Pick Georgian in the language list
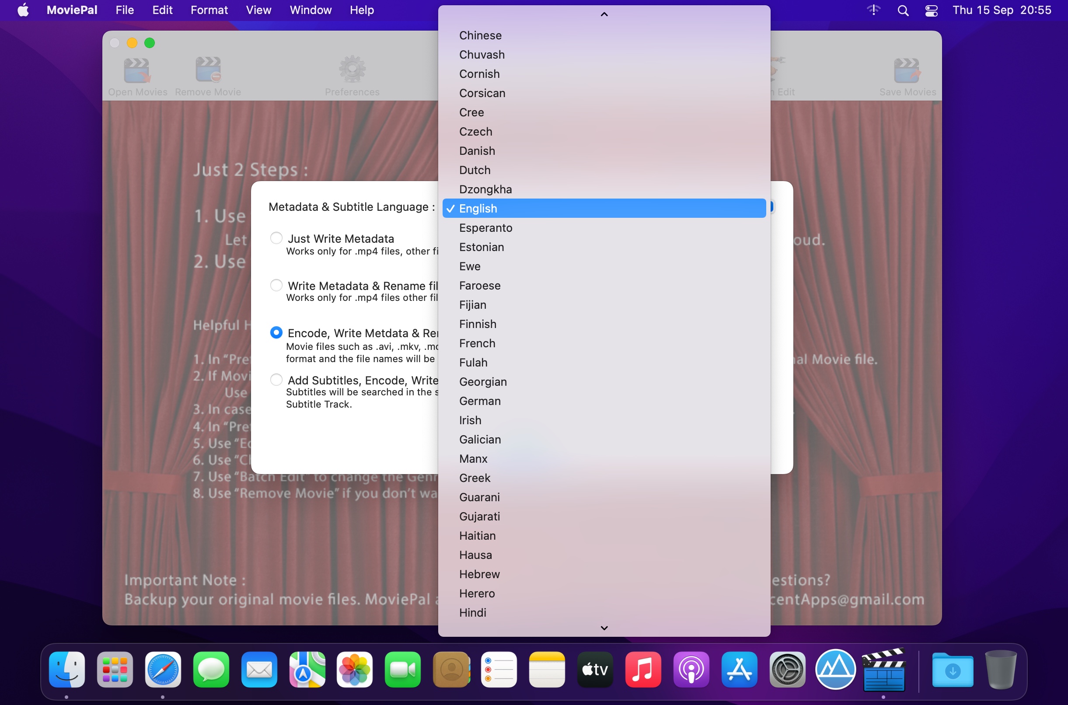Viewport: 1068px width, 705px height. 604,381
